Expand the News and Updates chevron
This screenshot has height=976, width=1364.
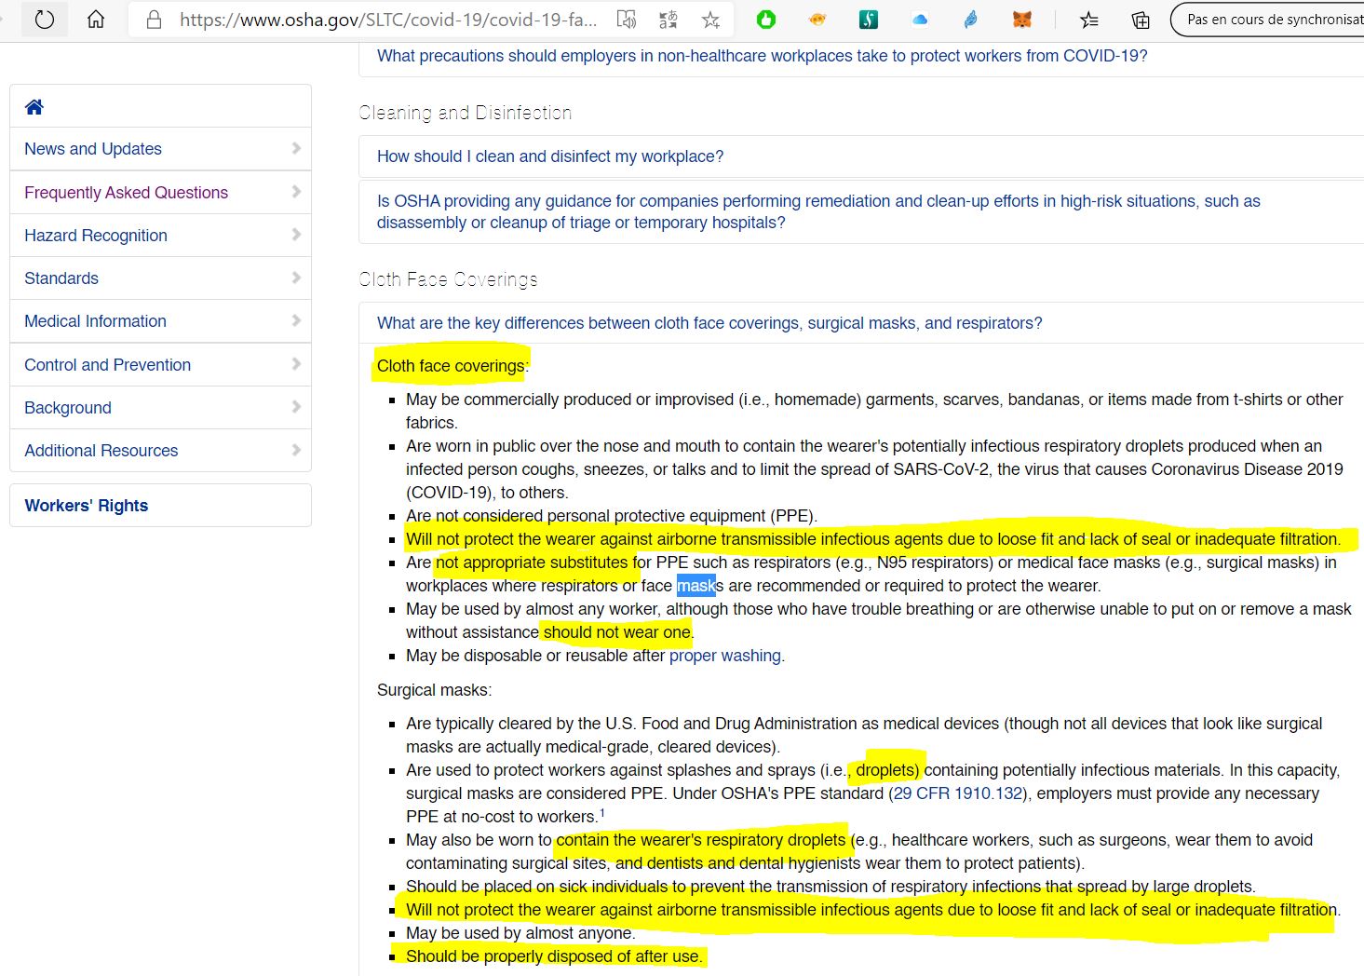(296, 148)
